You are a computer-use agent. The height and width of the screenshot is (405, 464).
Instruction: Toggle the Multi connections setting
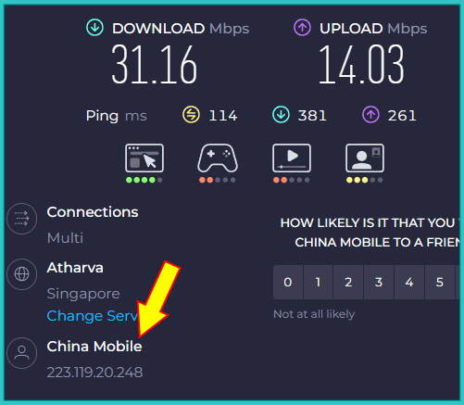[x=65, y=238]
